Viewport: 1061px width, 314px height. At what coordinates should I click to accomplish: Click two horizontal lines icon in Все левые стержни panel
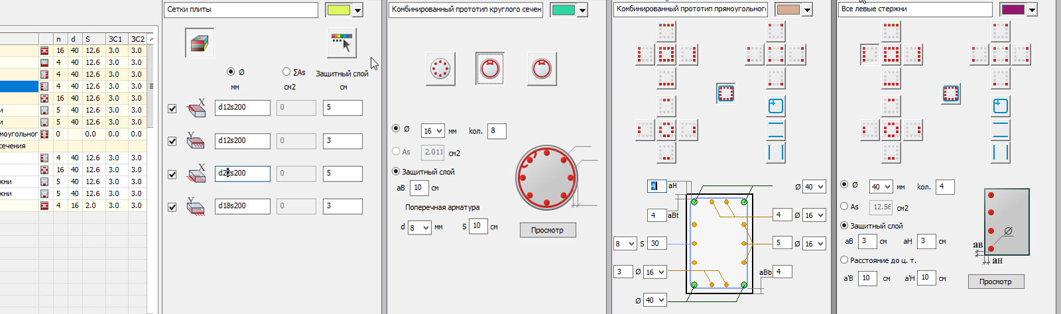(1001, 130)
